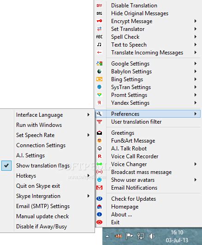202x245 pixels.
Task: Click the Fun&Art Message smiley icon
Action: click(x=99, y=141)
